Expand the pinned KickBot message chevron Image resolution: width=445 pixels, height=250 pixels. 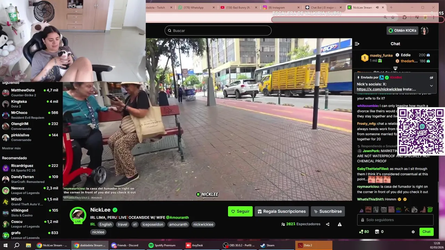[431, 86]
